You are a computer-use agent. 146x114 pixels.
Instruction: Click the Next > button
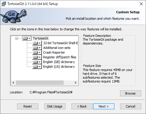[x=104, y=106]
